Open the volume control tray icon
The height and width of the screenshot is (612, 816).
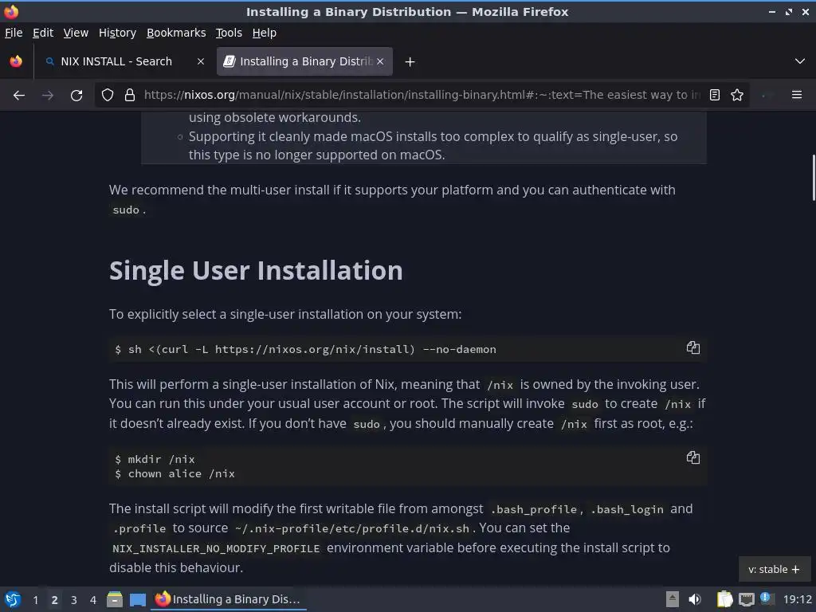pyautogui.click(x=695, y=599)
